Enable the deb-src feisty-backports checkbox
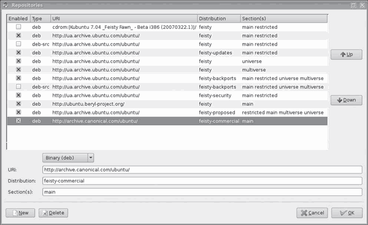 [x=18, y=87]
